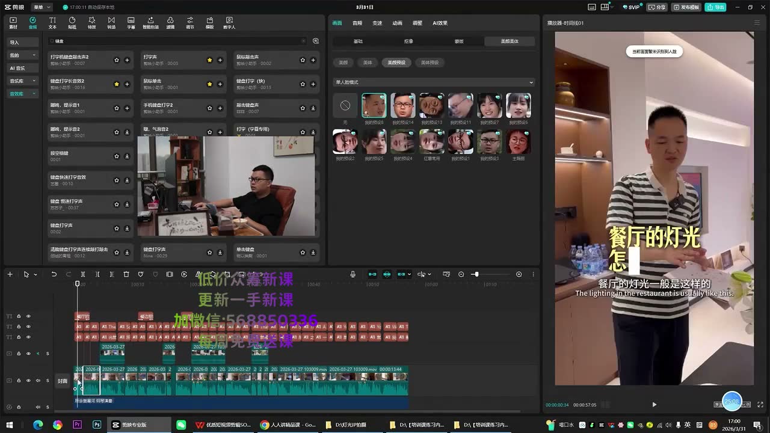
Task: Expand the 单人脸模式 dropdown
Action: click(x=434, y=82)
